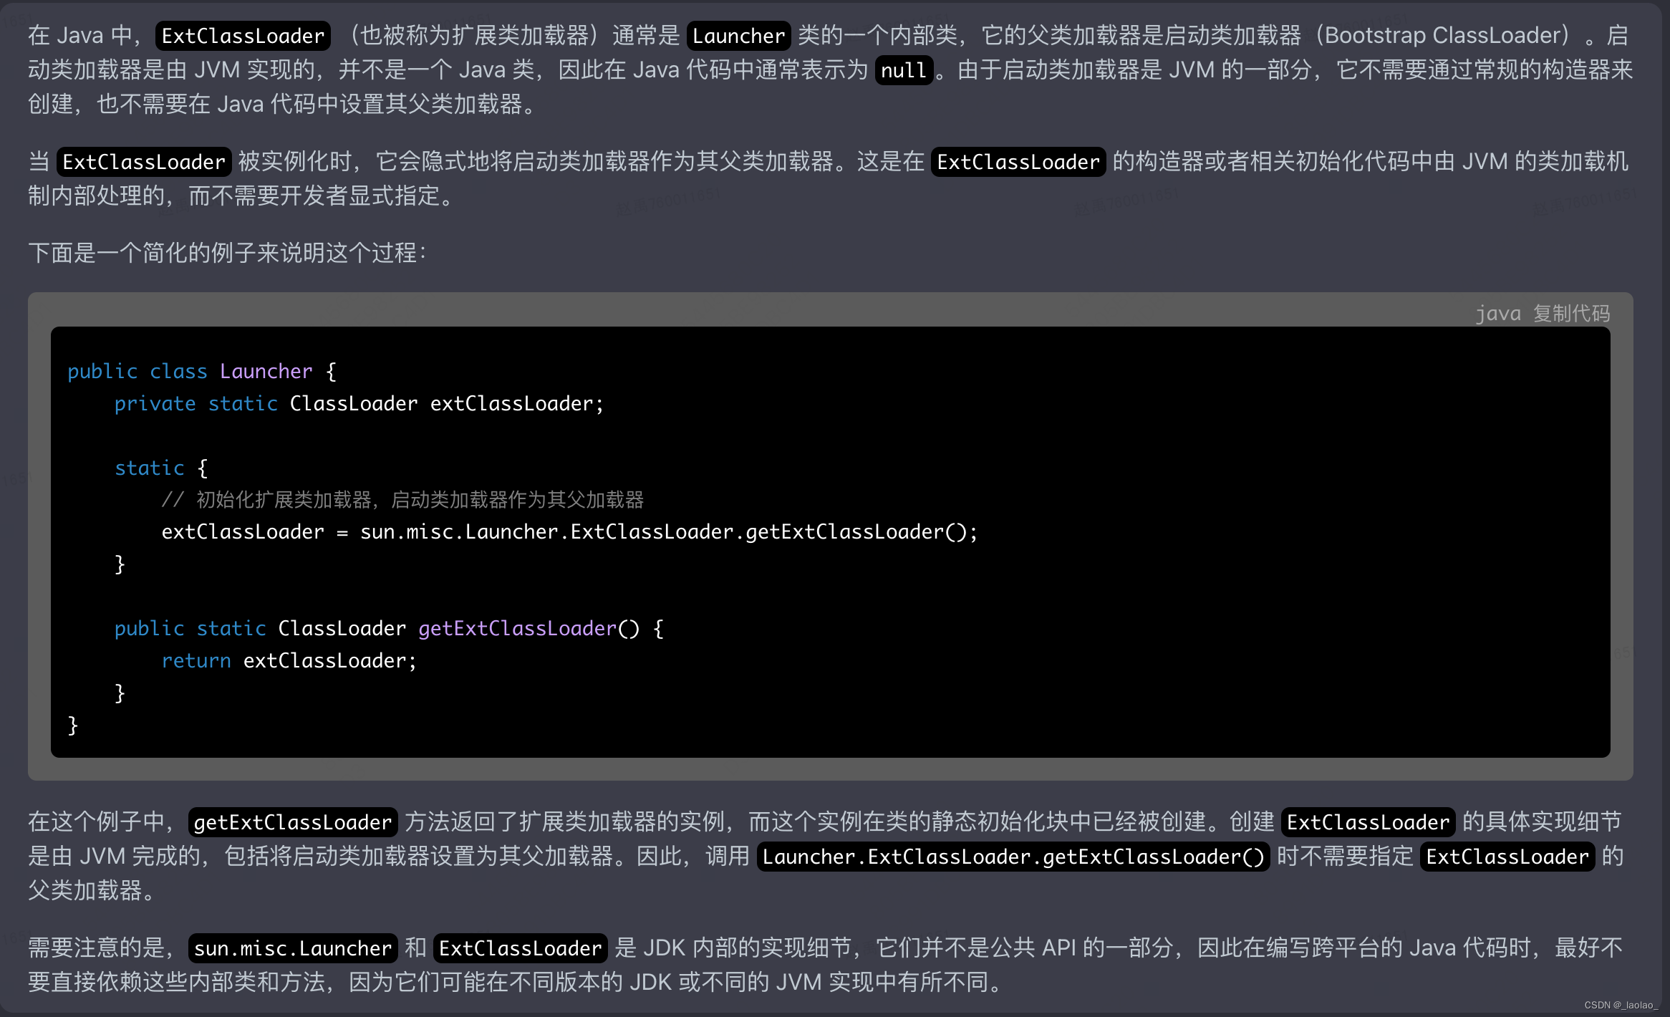
Task: Click inline code 'Launcher' in first paragraph
Action: pos(739,36)
